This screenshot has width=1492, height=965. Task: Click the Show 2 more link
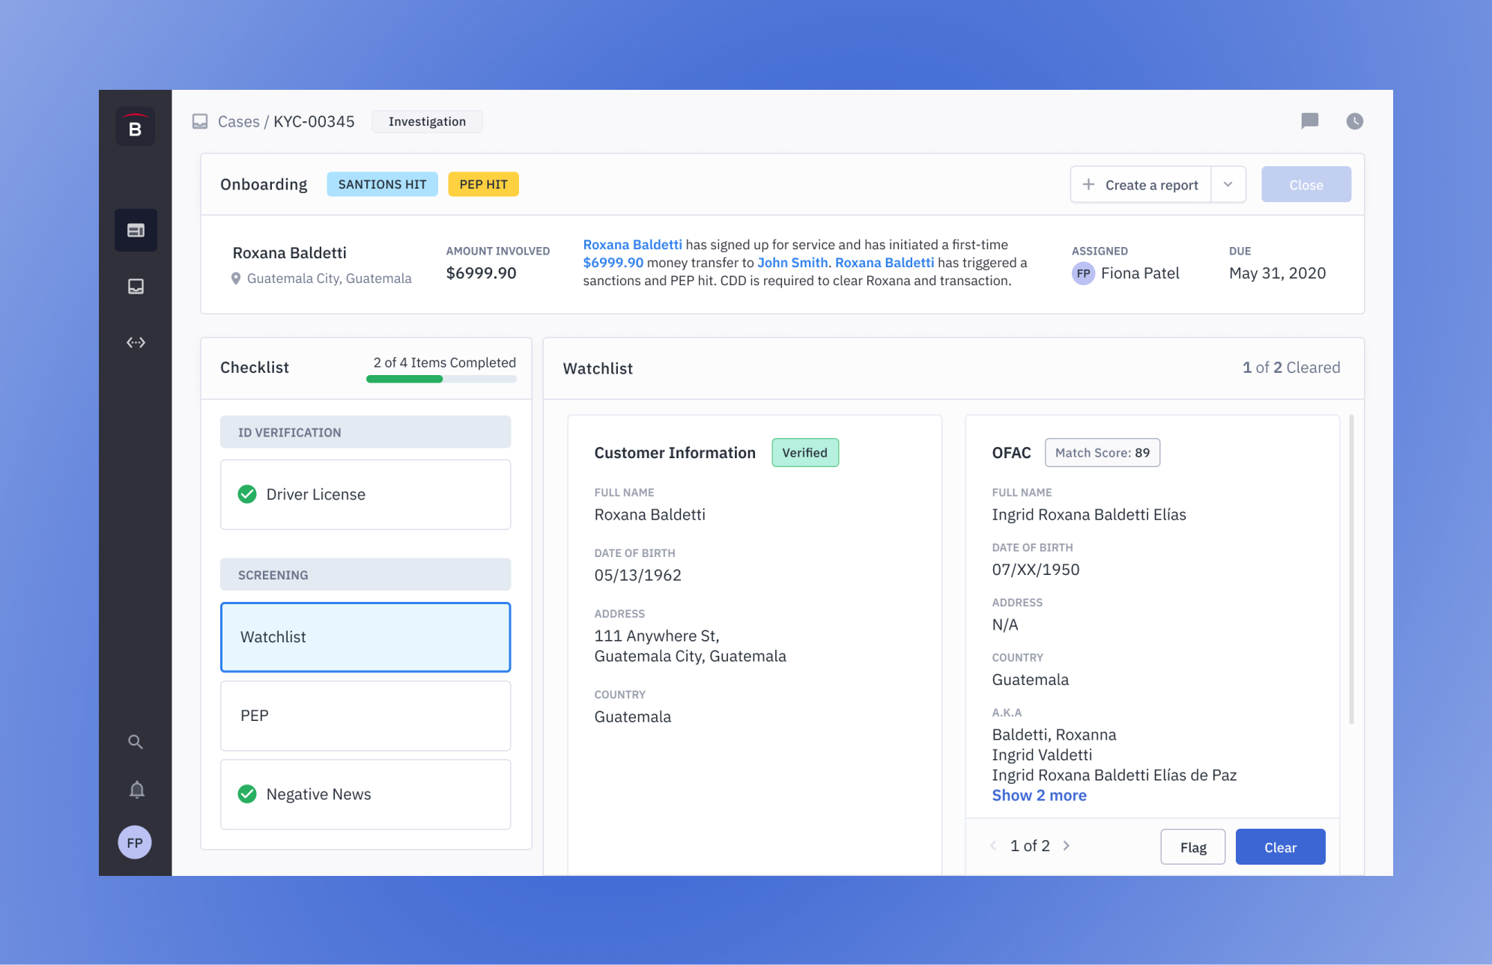pos(1039,796)
